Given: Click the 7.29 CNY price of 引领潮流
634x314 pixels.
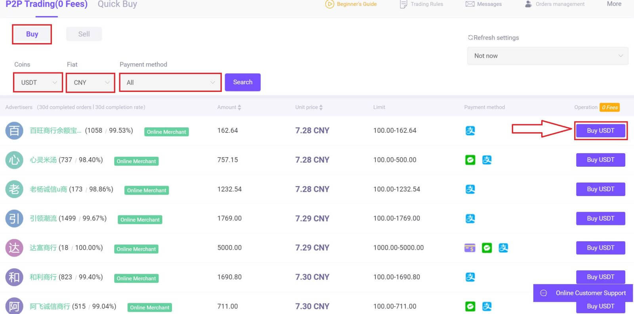Looking at the screenshot, I should click(312, 219).
